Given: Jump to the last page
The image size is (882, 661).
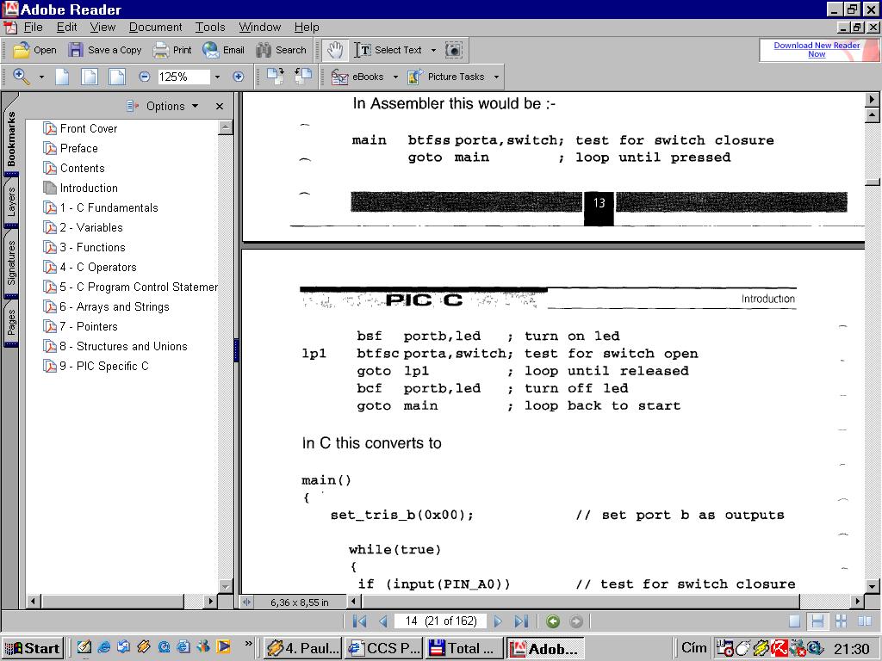Looking at the screenshot, I should (x=521, y=621).
